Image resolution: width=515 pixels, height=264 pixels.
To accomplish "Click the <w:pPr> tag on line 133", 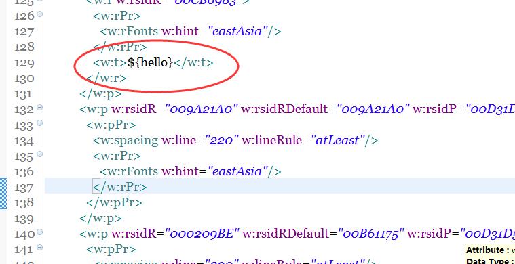I will [x=111, y=125].
